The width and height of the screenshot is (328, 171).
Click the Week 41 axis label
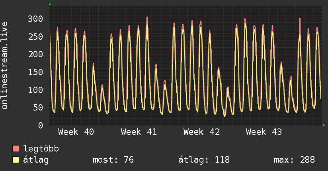(139, 132)
